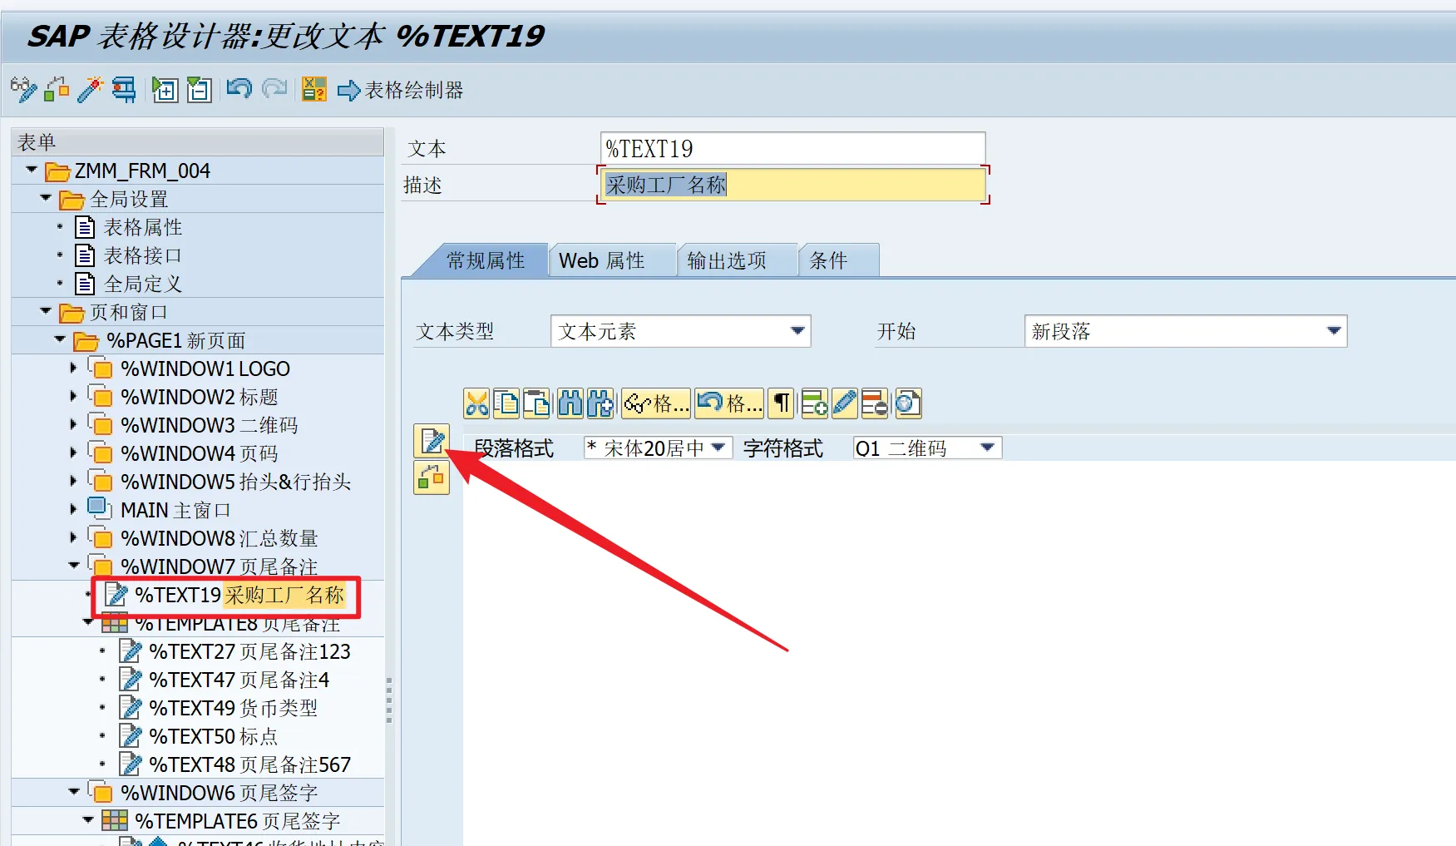1456x846 pixels.
Task: Open the text editor icon beside 段落格式
Action: tap(432, 441)
